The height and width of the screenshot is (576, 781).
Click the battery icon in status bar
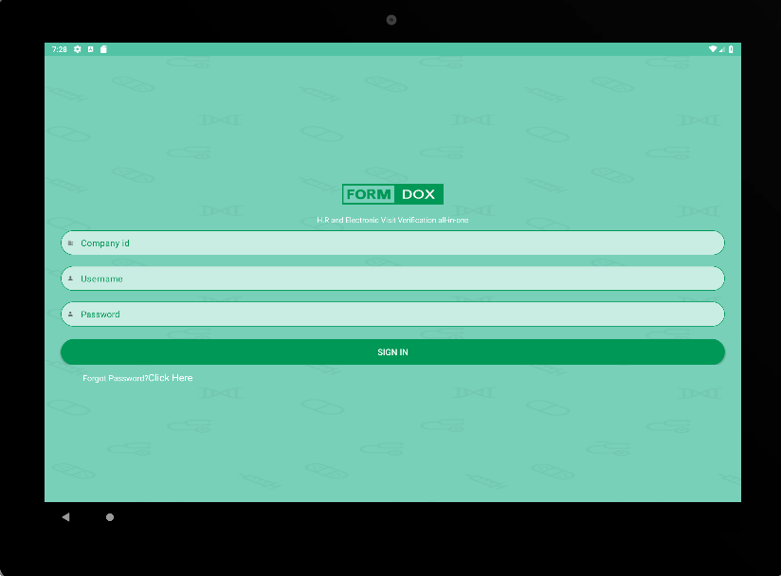731,49
